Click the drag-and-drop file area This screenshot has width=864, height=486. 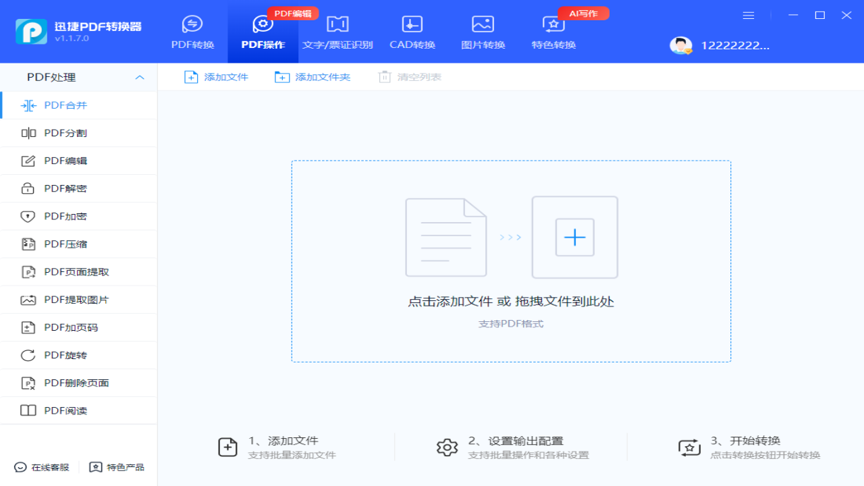coord(511,261)
